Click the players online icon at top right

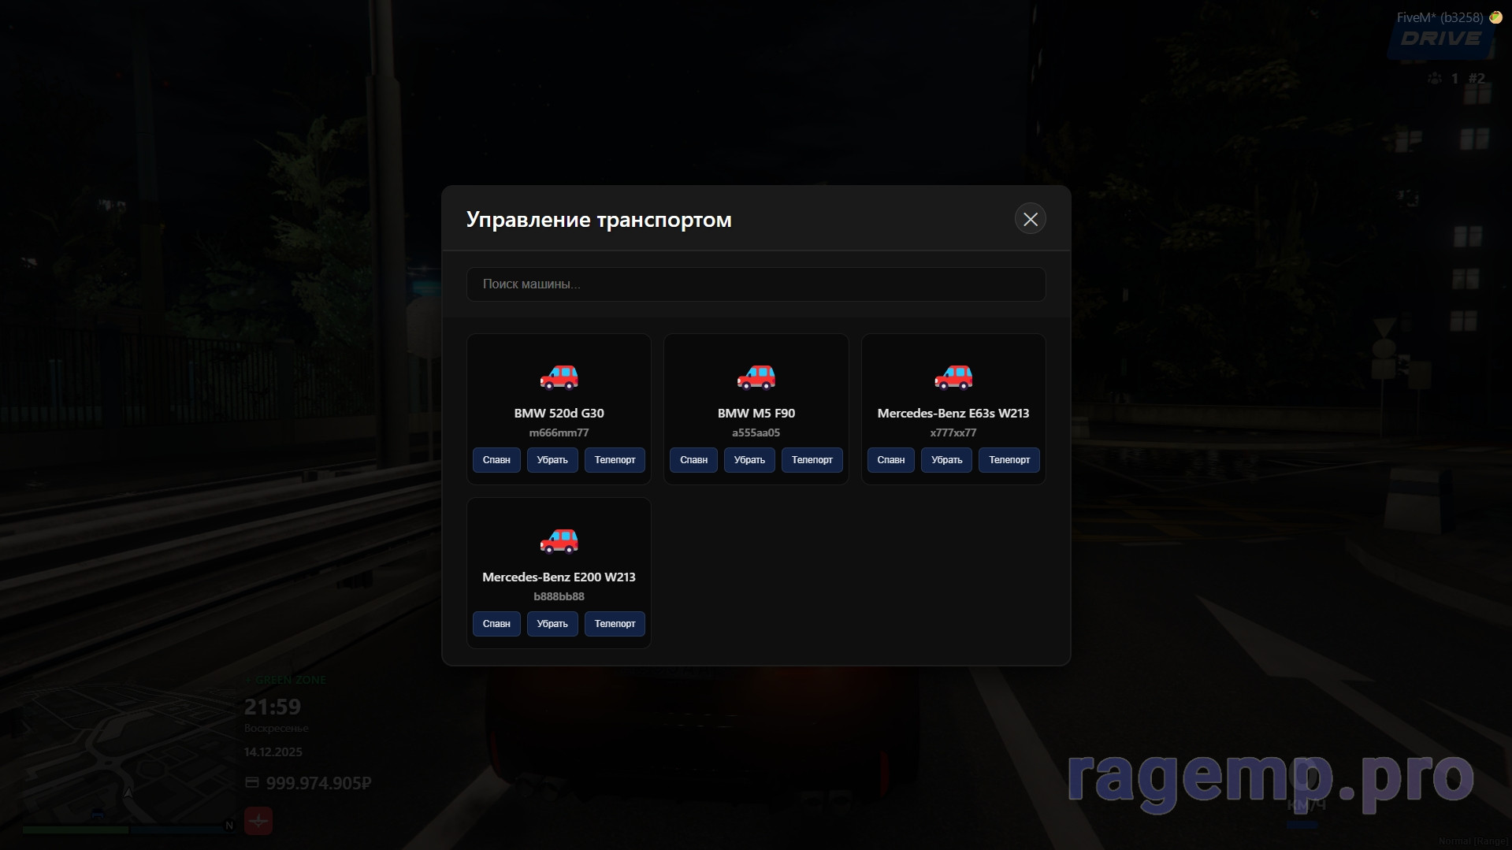(x=1435, y=78)
